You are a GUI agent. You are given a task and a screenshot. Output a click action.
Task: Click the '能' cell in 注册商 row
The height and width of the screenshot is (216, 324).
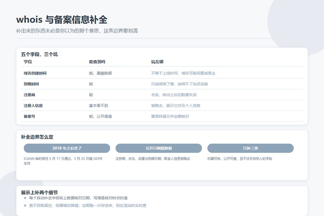pos(91,95)
